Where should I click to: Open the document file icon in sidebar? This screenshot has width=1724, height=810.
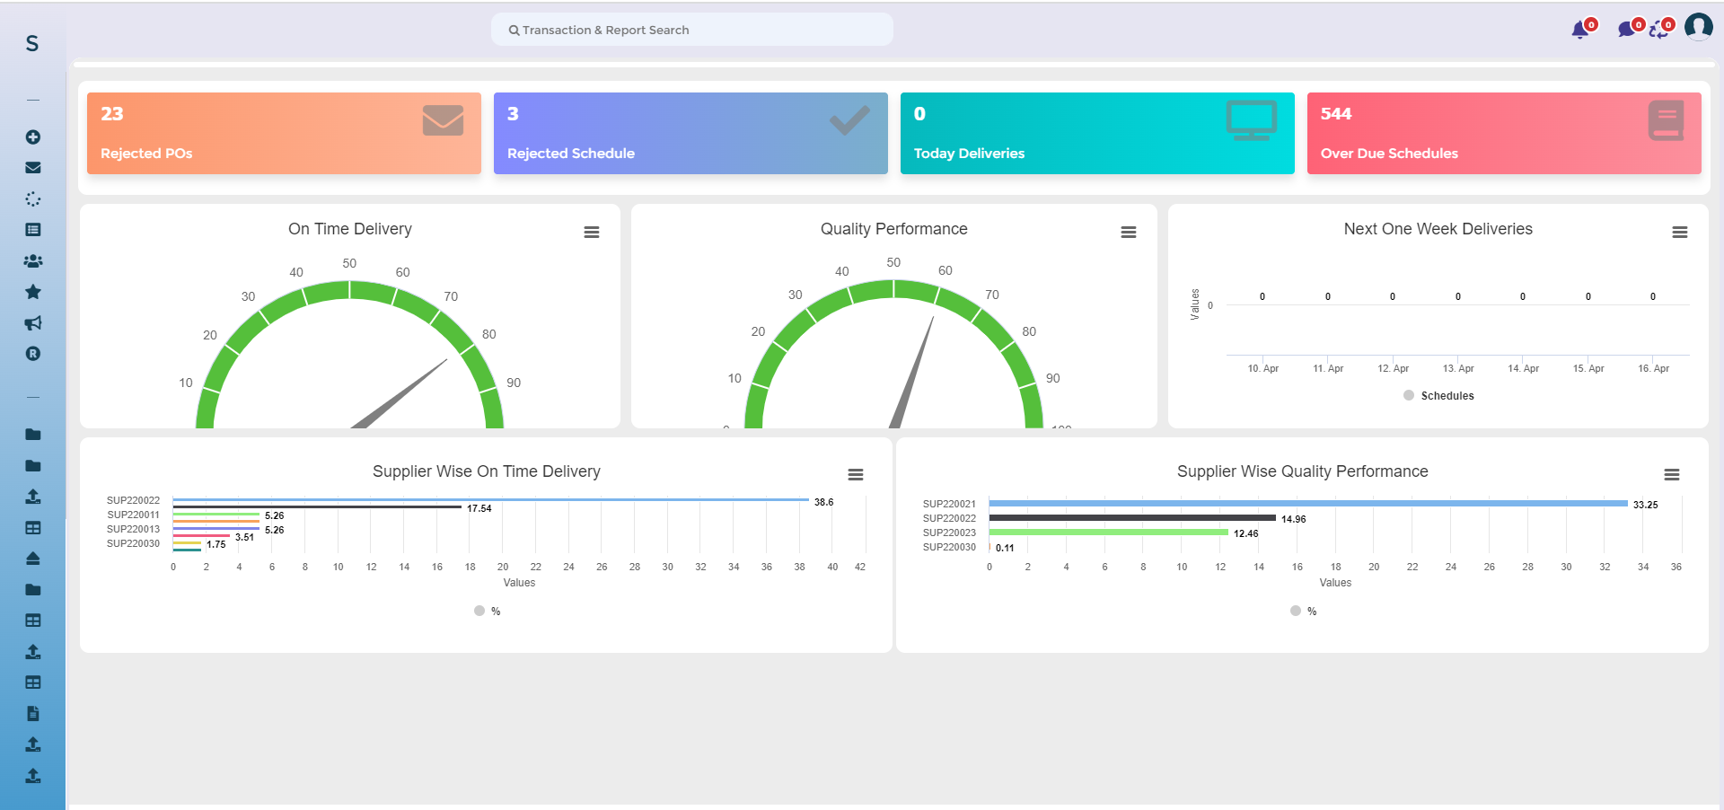[33, 714]
